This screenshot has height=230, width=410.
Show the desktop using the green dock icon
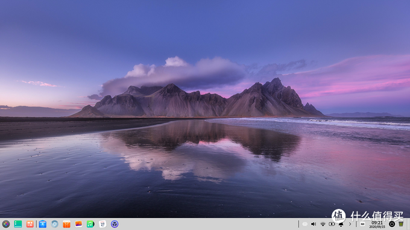pos(17,224)
